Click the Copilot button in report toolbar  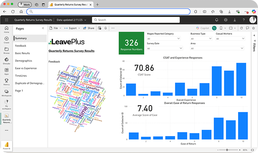point(202,28)
